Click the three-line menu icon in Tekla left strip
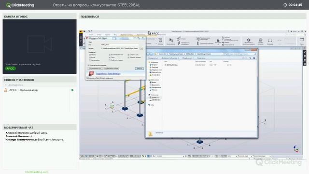The image size is (309, 174). click(x=81, y=38)
